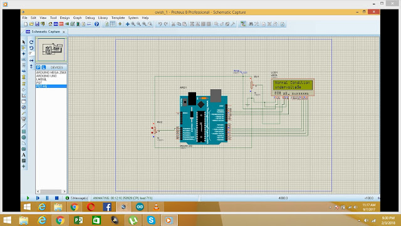Viewport: 401px width, 226px height.
Task: Click the horizontal mirror flip icon
Action: 31,60
